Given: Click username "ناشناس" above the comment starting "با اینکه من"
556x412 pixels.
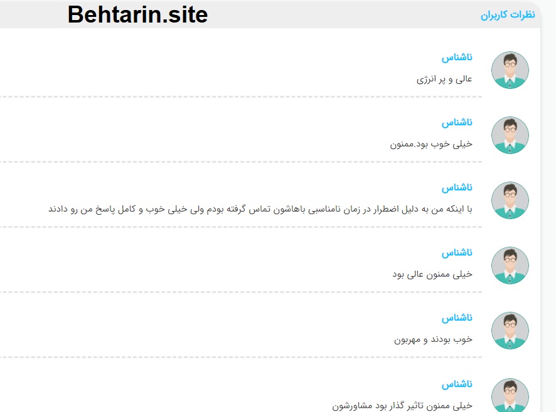Looking at the screenshot, I should (x=457, y=188).
